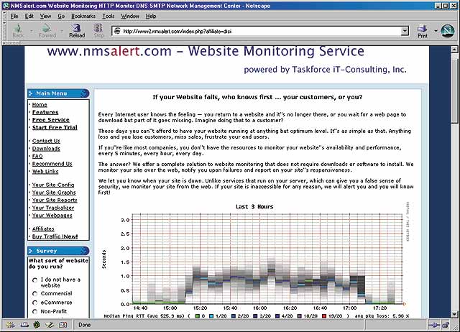Open the URL history dropdown arrow
The image size is (460, 332).
point(405,31)
